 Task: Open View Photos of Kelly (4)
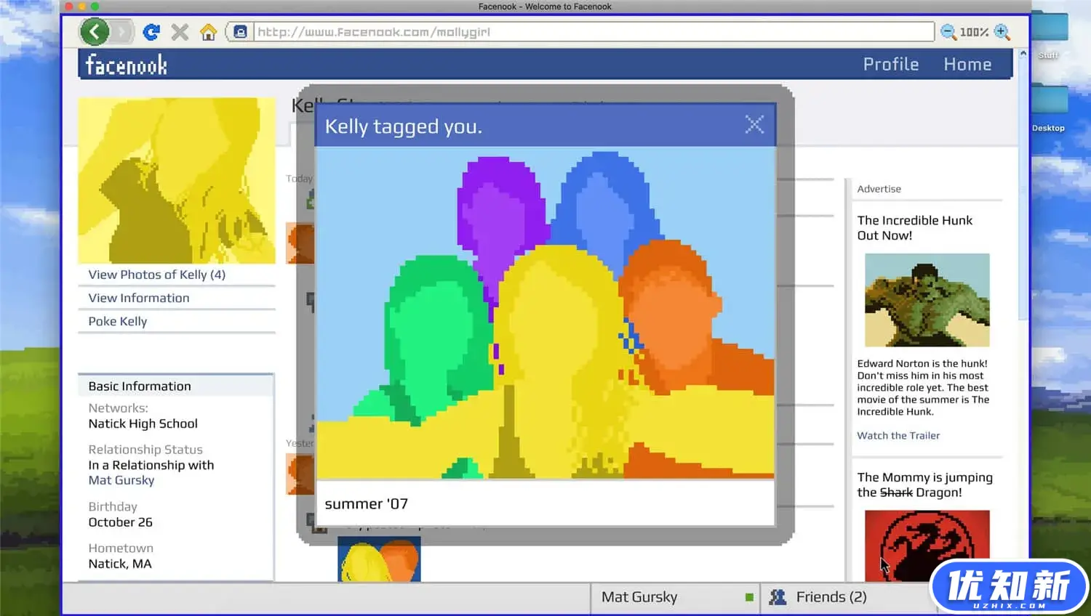[x=156, y=275]
